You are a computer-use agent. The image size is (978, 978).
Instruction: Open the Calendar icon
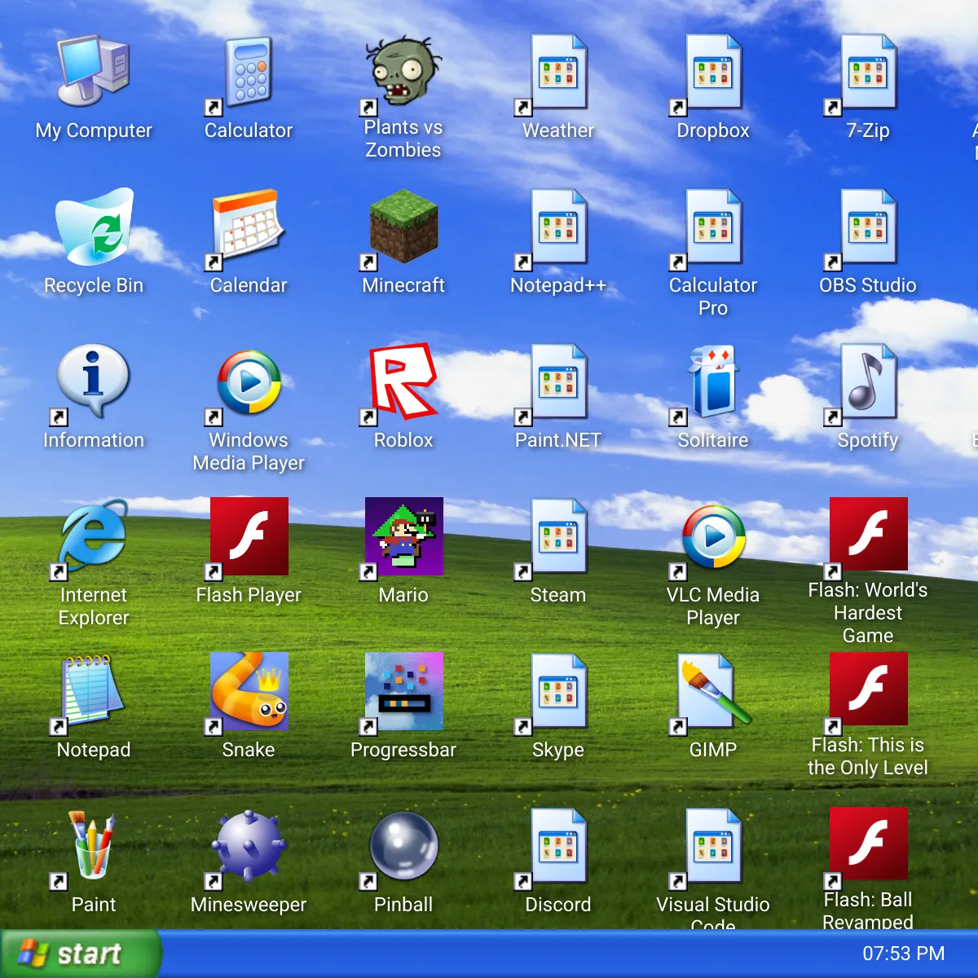(x=249, y=227)
